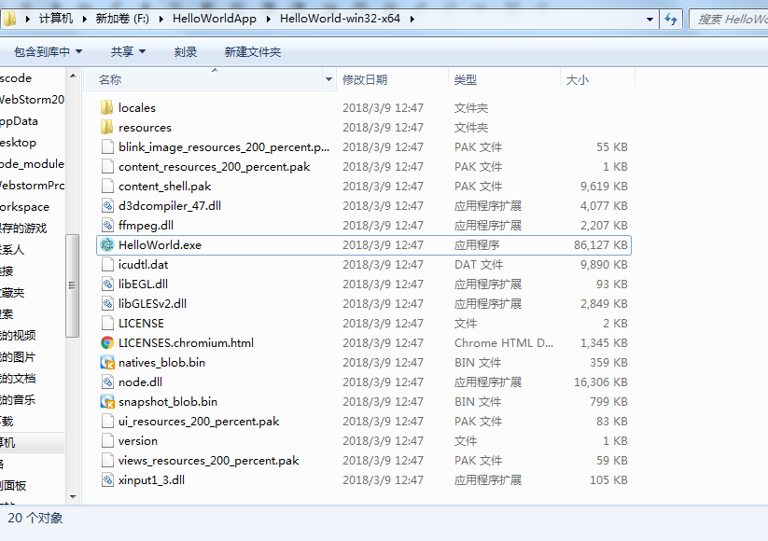Select WebStorm20 in the navigation pane
Image resolution: width=768 pixels, height=541 pixels.
32,100
